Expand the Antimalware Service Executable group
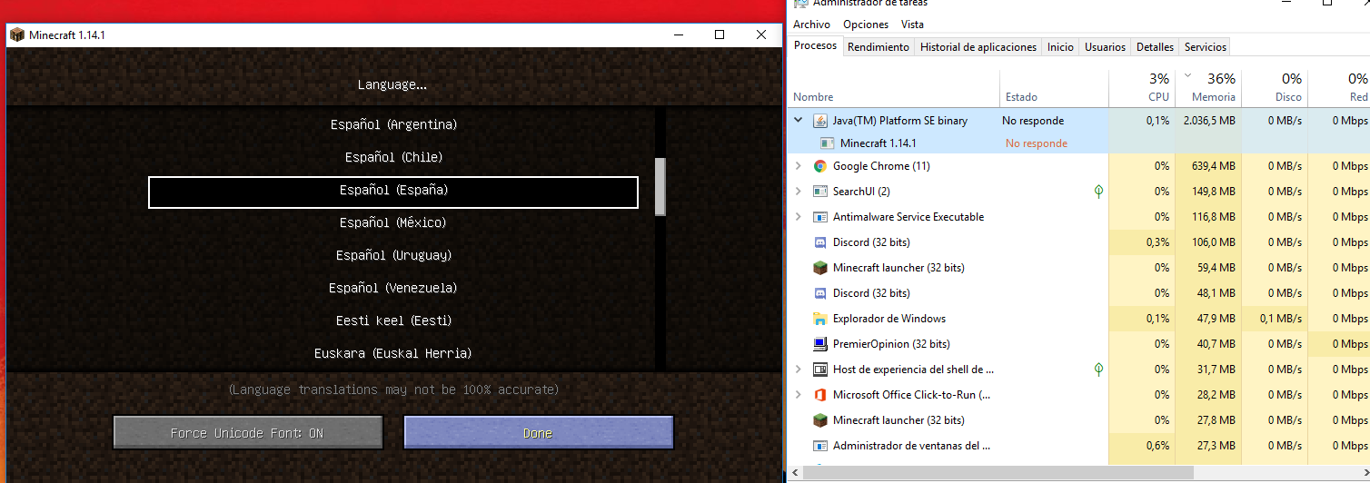The height and width of the screenshot is (483, 1370). (x=799, y=217)
